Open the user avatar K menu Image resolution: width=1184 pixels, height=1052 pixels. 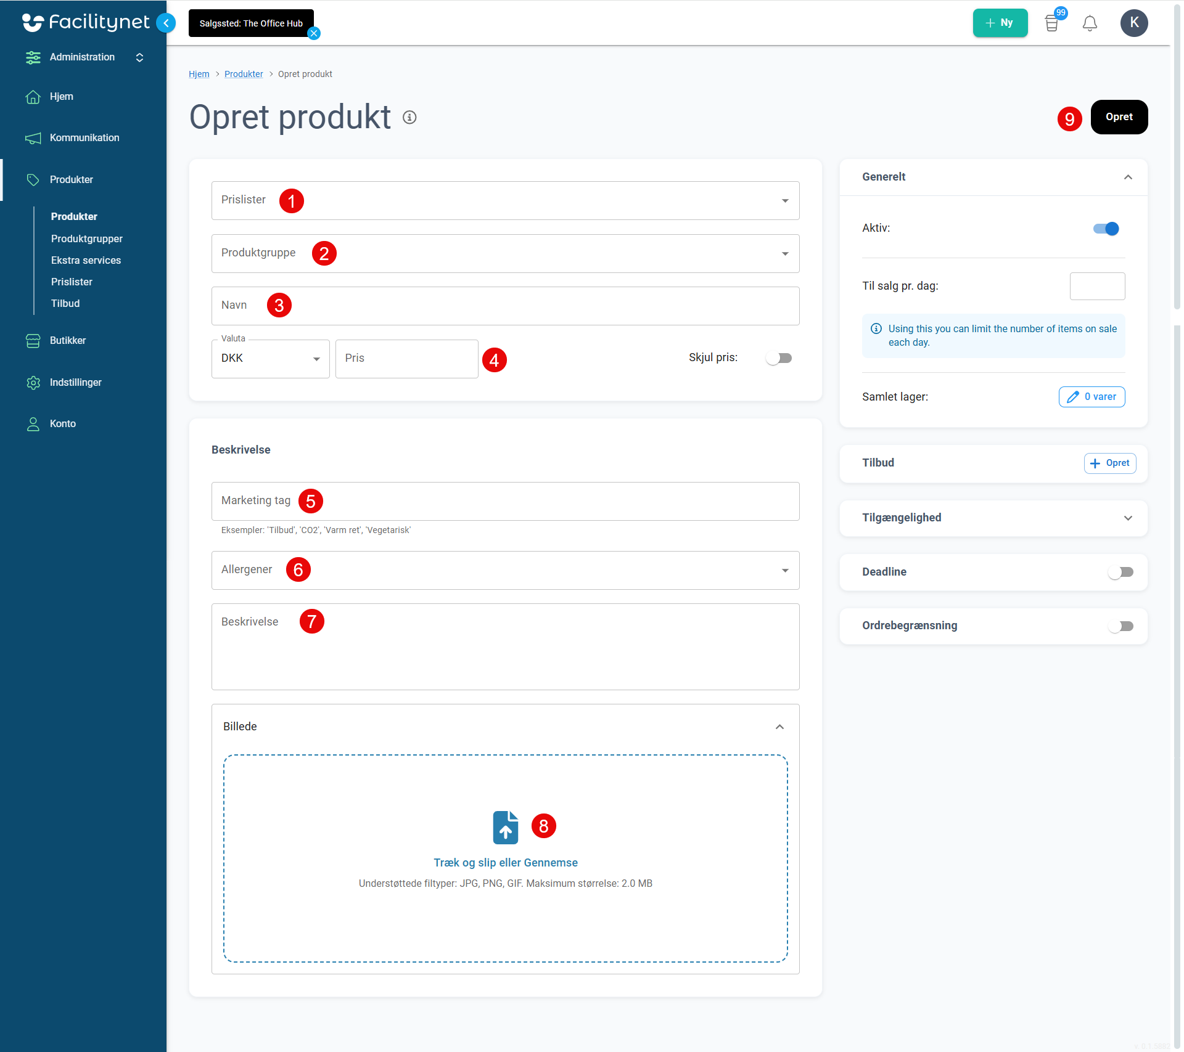point(1134,23)
